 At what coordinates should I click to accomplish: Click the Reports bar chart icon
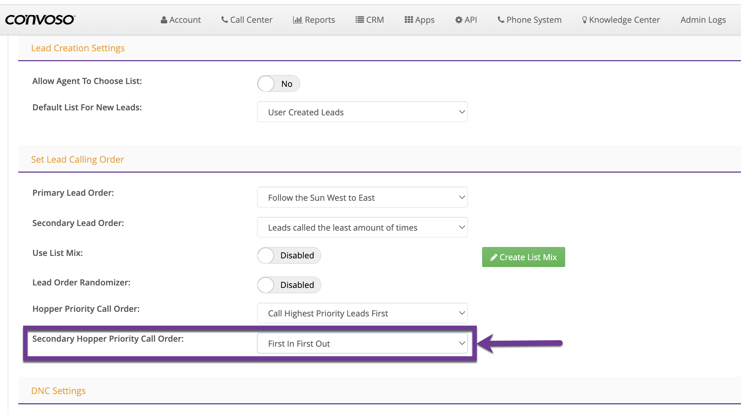point(297,20)
